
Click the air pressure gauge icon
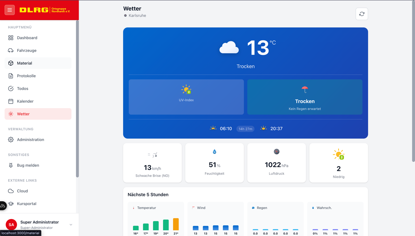coord(277,152)
